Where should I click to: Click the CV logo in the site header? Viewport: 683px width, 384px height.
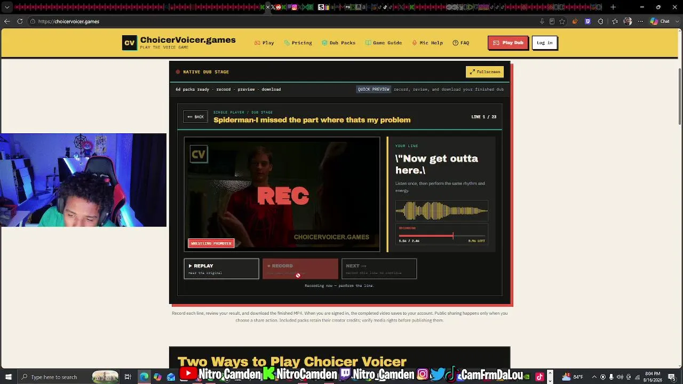130,43
